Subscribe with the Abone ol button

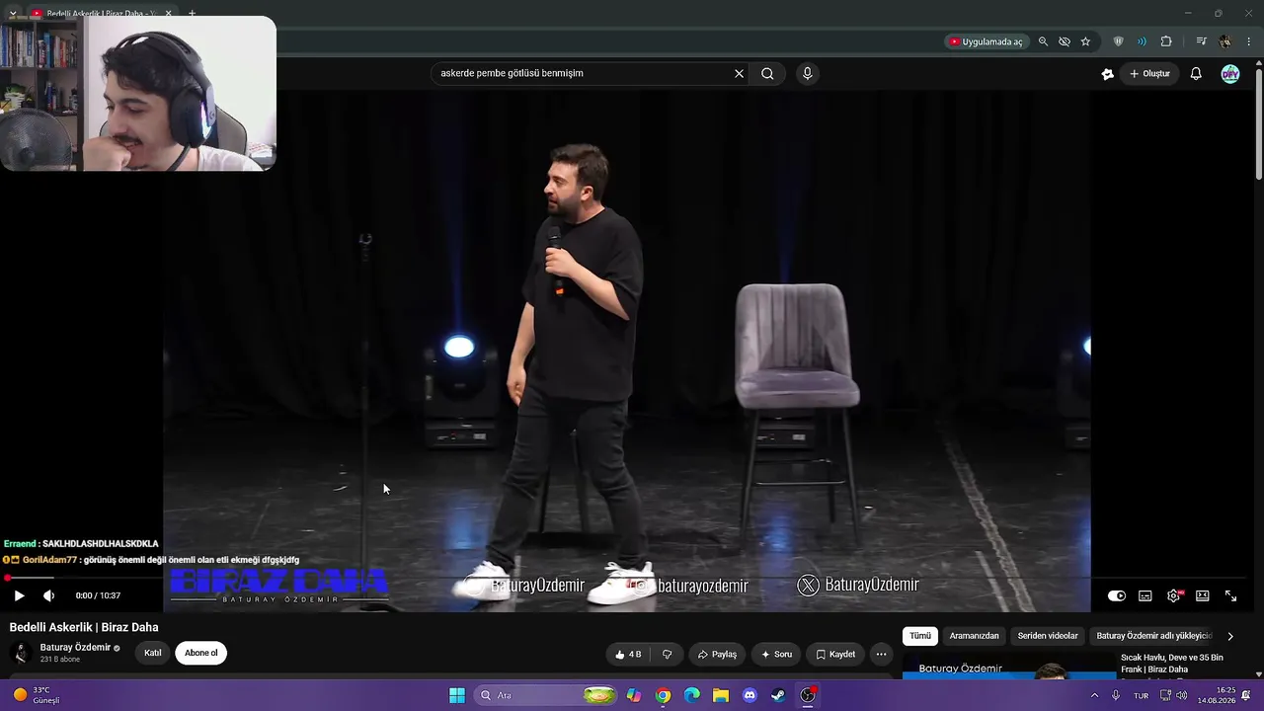tap(200, 653)
